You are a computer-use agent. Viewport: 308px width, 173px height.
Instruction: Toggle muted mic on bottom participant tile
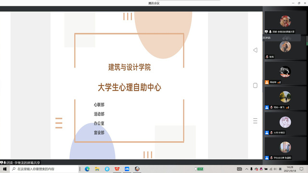pyautogui.click(x=271, y=158)
